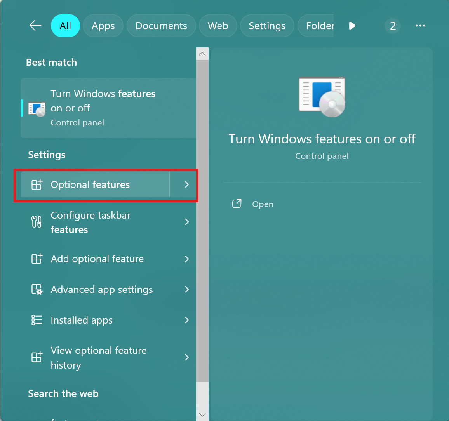Viewport: 449px width, 421px height.
Task: Click the Search the web heading
Action: pos(63,393)
